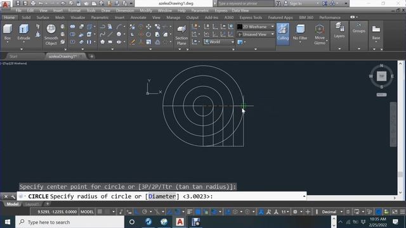Click the taskbar notification center icon
The image size is (406, 228).
coord(395,222)
